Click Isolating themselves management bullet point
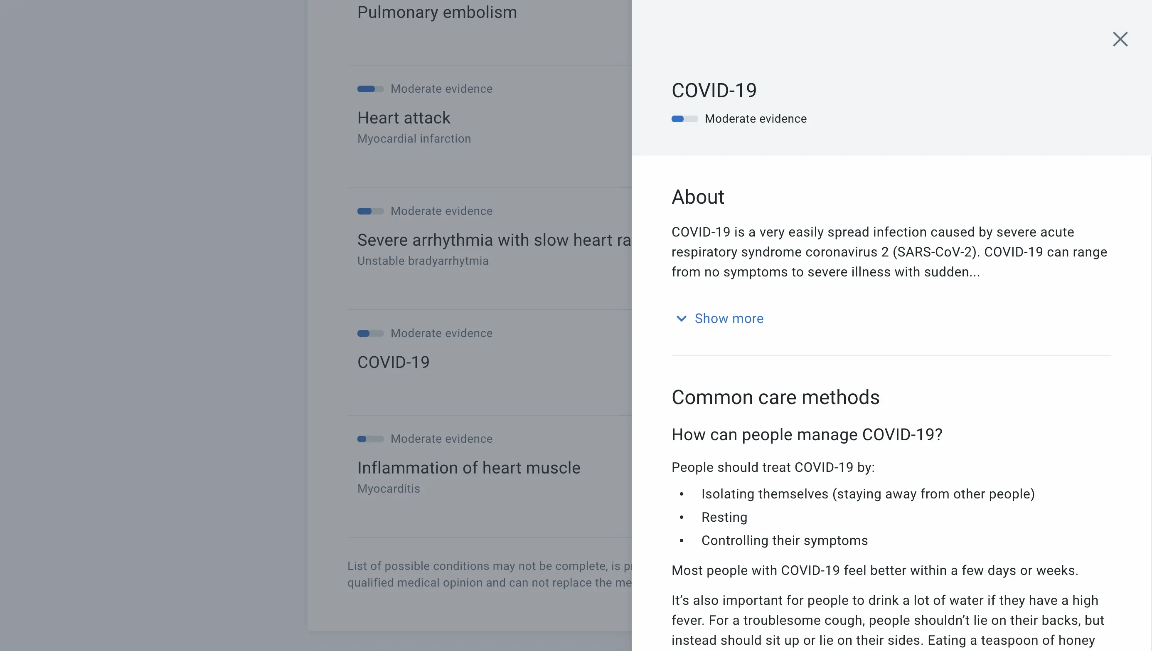The image size is (1152, 651). pos(868,493)
